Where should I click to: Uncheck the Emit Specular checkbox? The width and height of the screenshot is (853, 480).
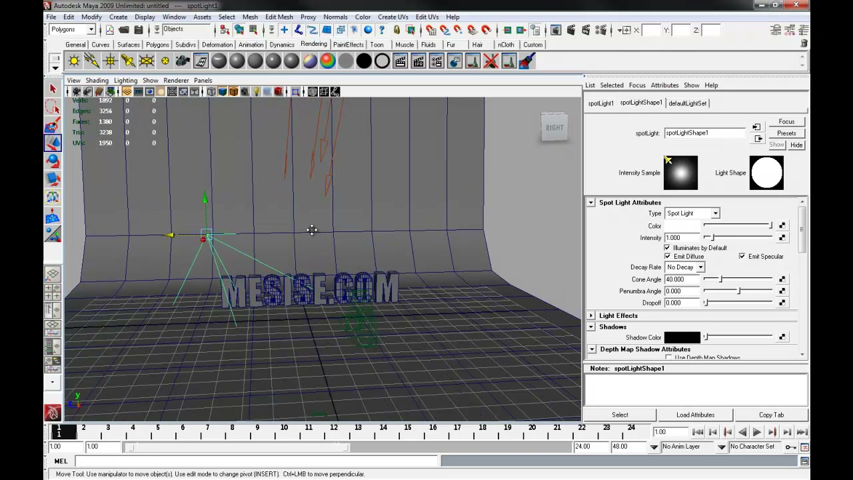click(742, 257)
